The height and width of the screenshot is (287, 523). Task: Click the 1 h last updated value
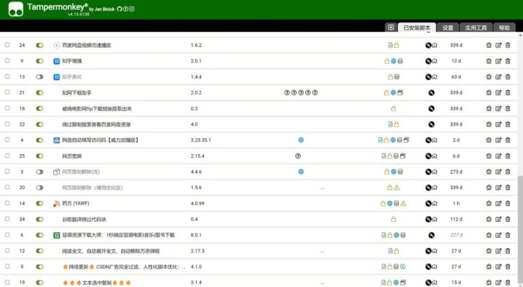[456, 203]
